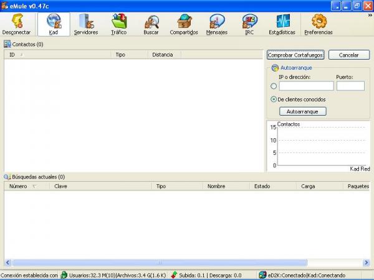Click scrollbar right arrow
The width and height of the screenshot is (374, 280).
[x=367, y=263]
